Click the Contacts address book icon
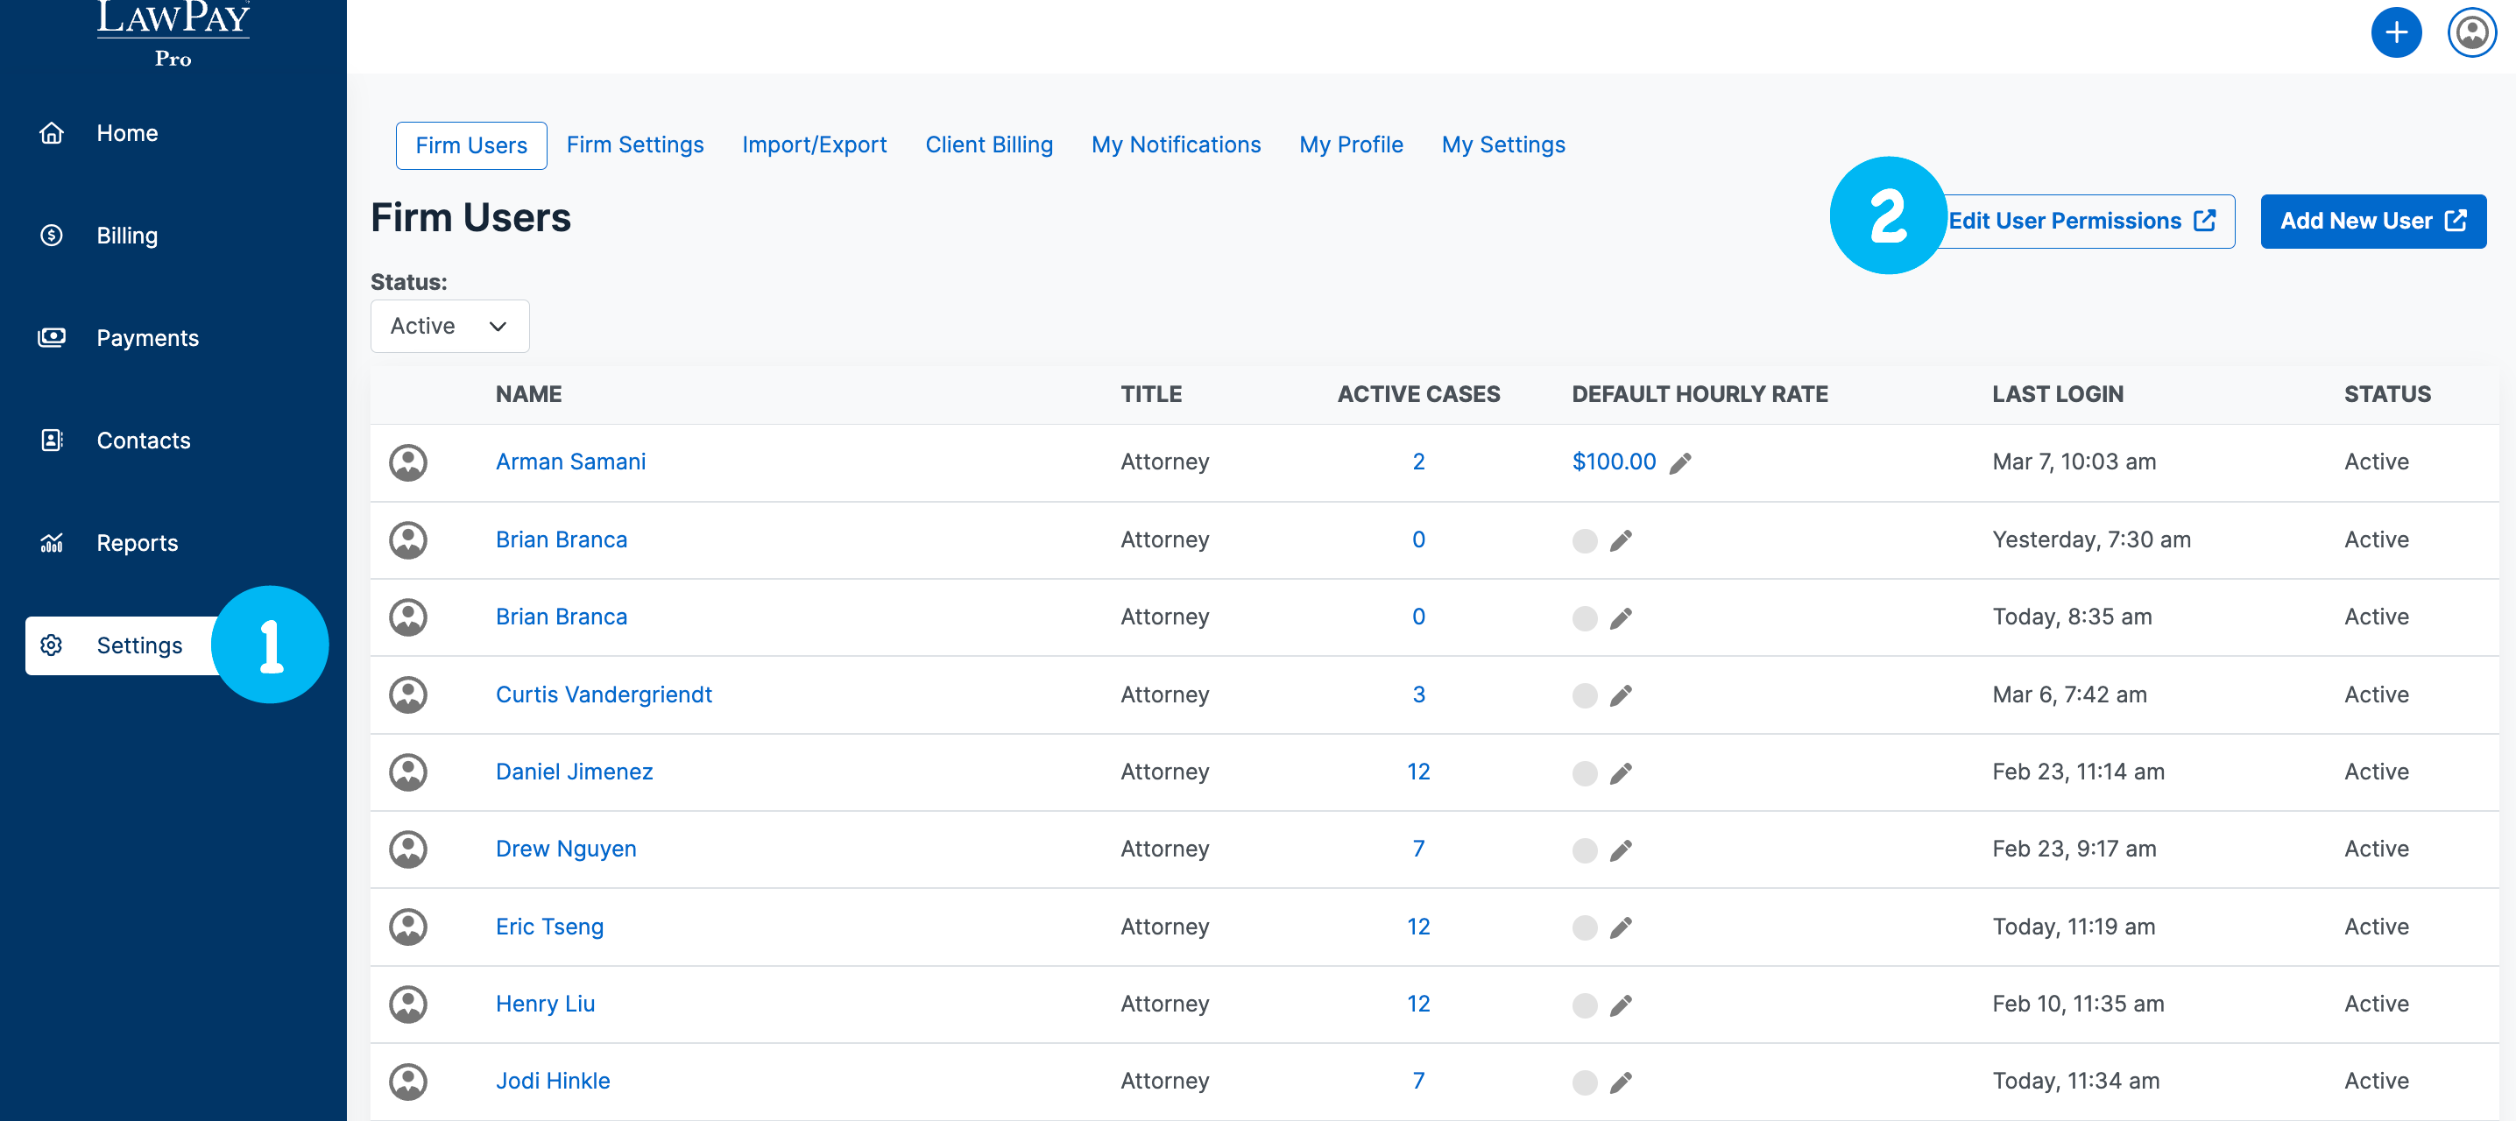The height and width of the screenshot is (1121, 2516). (52, 441)
